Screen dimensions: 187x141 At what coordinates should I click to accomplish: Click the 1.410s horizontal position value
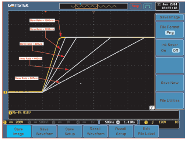pos(129,122)
